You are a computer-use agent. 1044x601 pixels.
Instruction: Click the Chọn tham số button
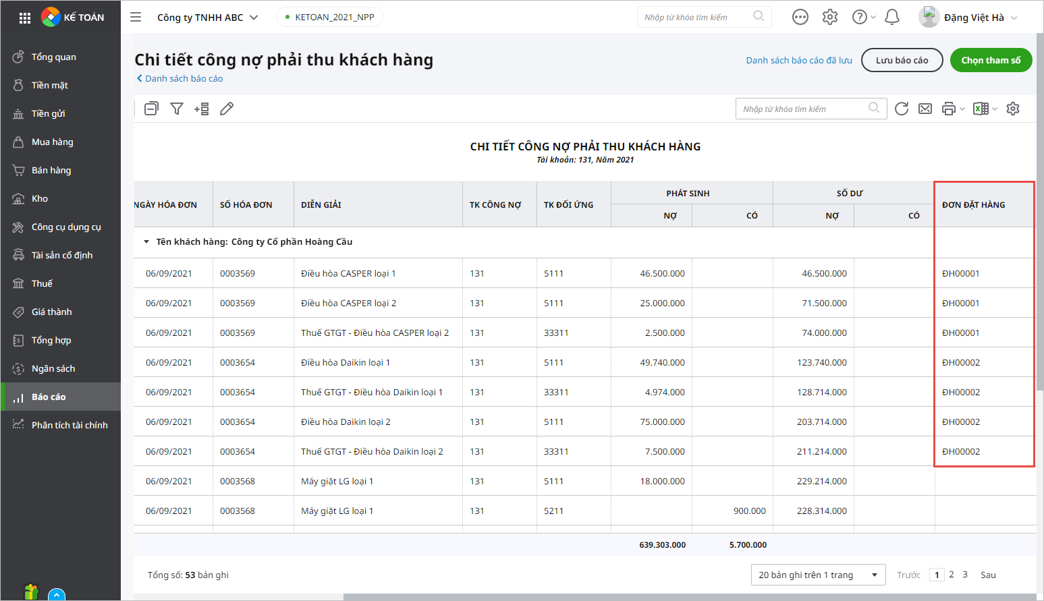(x=991, y=60)
